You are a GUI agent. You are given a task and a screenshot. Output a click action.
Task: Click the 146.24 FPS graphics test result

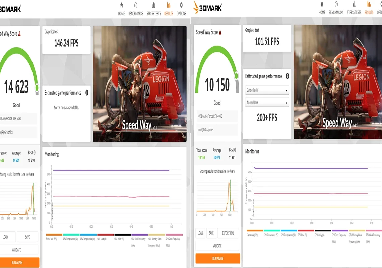[x=66, y=43]
